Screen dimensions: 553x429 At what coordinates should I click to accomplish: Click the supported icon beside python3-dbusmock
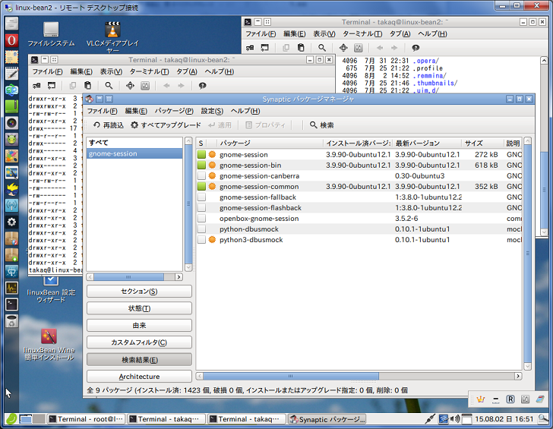point(212,240)
